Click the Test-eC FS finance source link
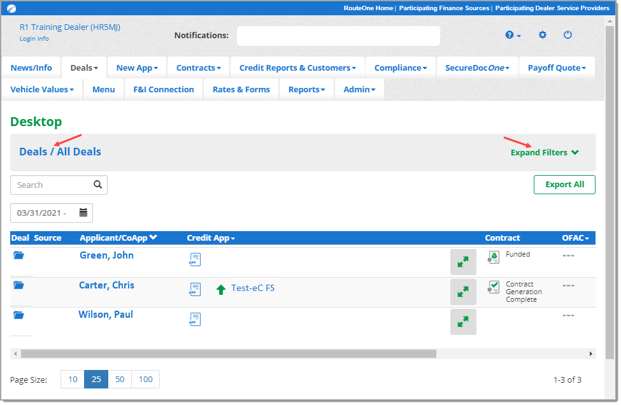Image resolution: width=621 pixels, height=405 pixels. click(253, 288)
